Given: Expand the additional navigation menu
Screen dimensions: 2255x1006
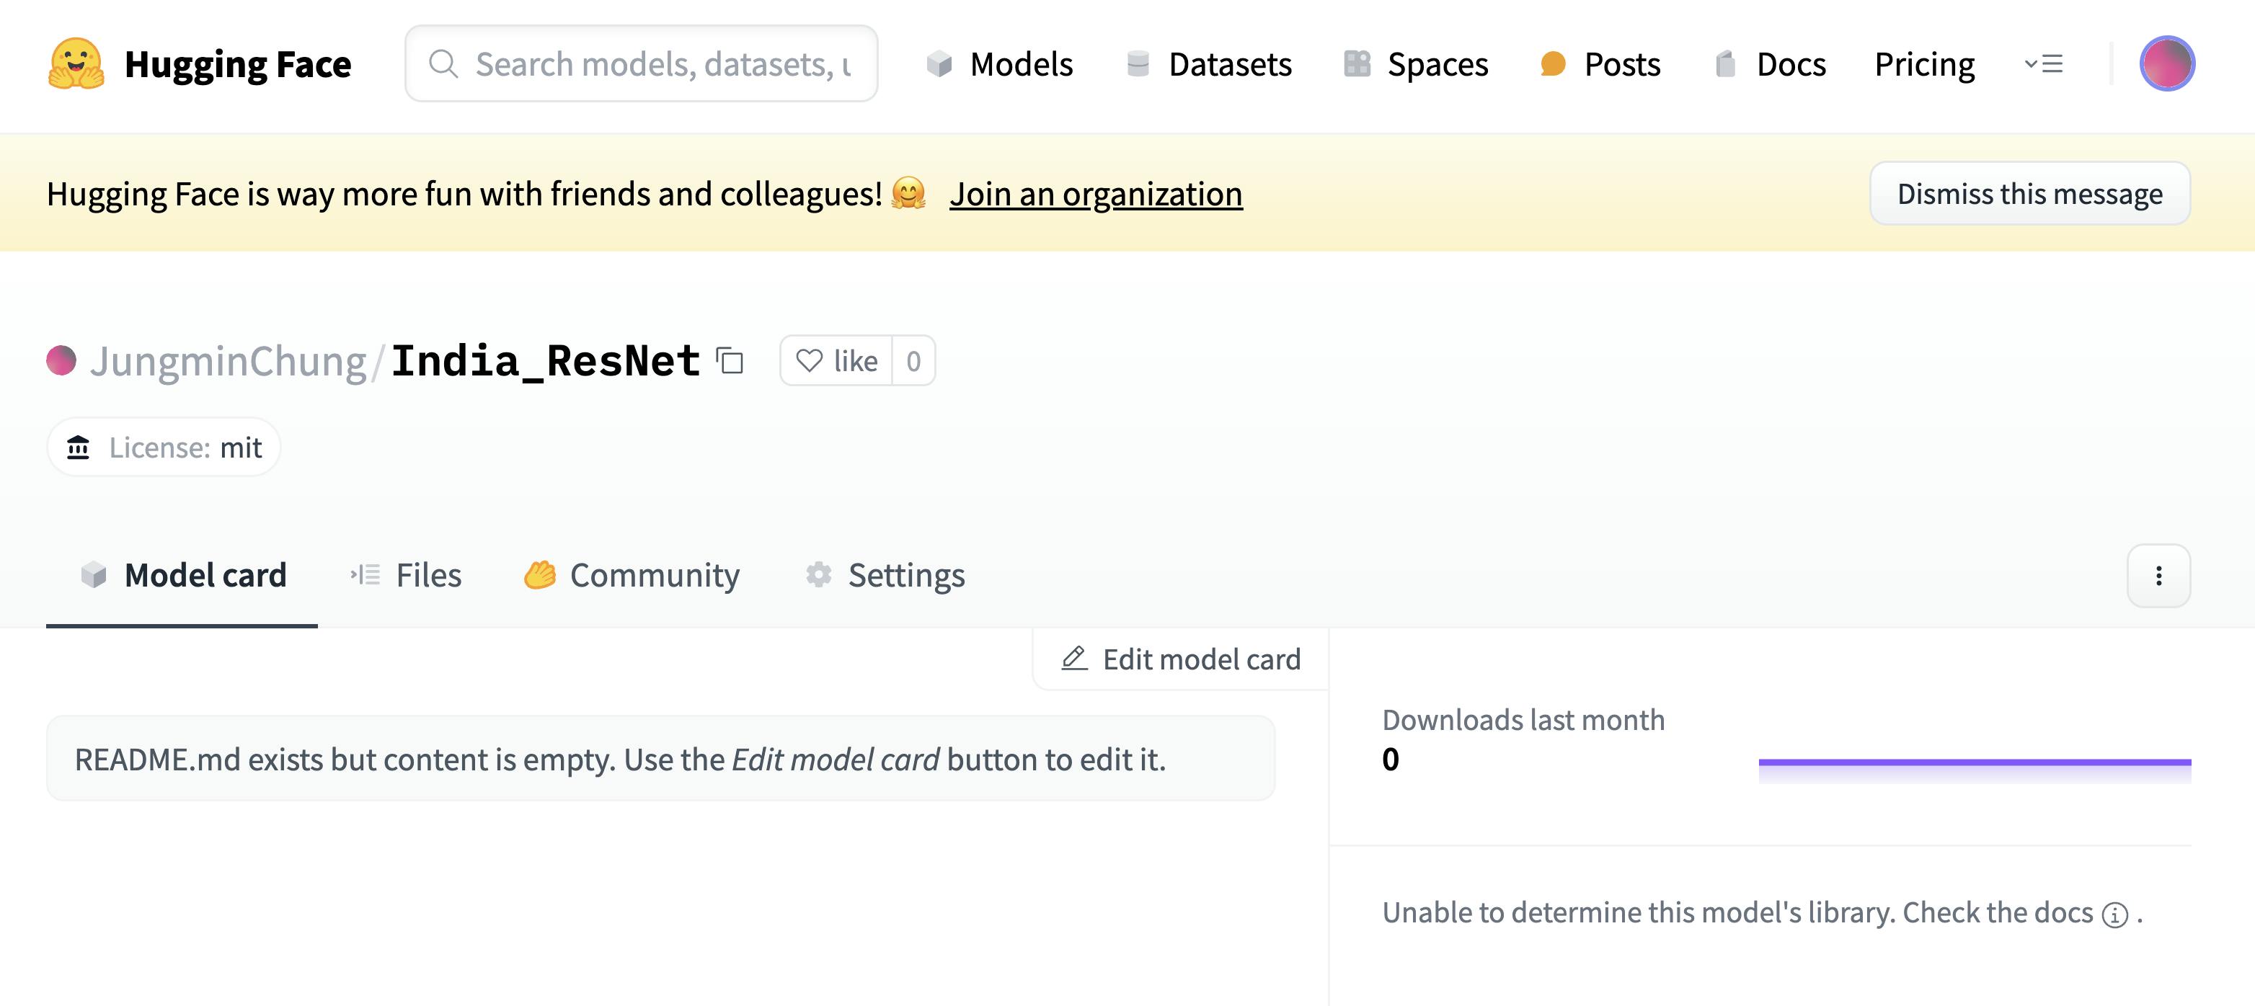Looking at the screenshot, I should coord(2044,64).
